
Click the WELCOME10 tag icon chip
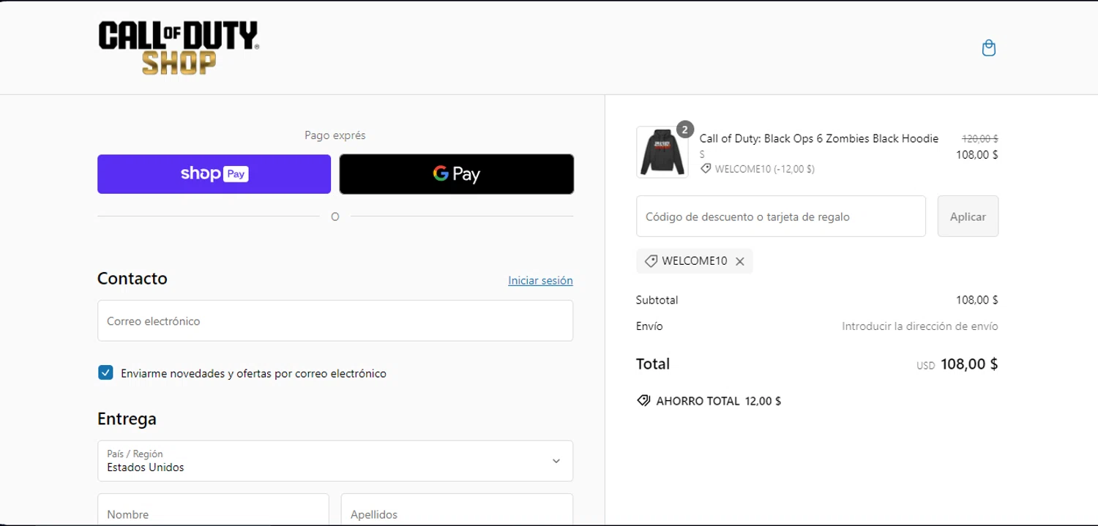[650, 261]
